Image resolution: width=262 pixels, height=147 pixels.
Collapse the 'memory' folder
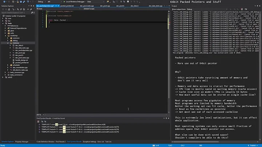(8, 43)
